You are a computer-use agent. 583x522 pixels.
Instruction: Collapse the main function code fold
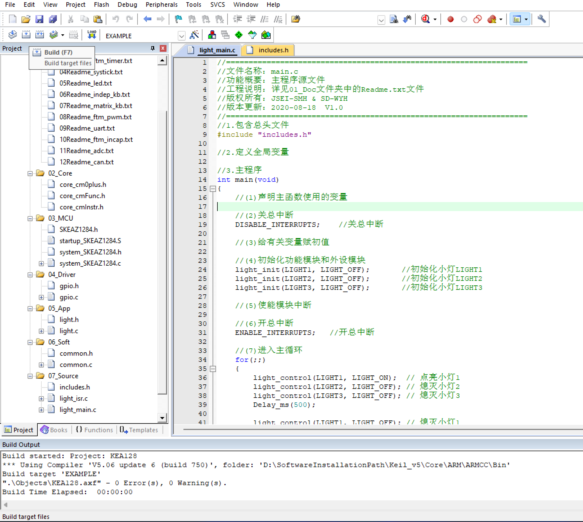[x=213, y=189]
